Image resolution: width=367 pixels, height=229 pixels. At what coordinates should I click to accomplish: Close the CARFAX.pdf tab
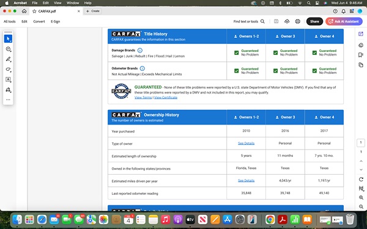coord(79,11)
